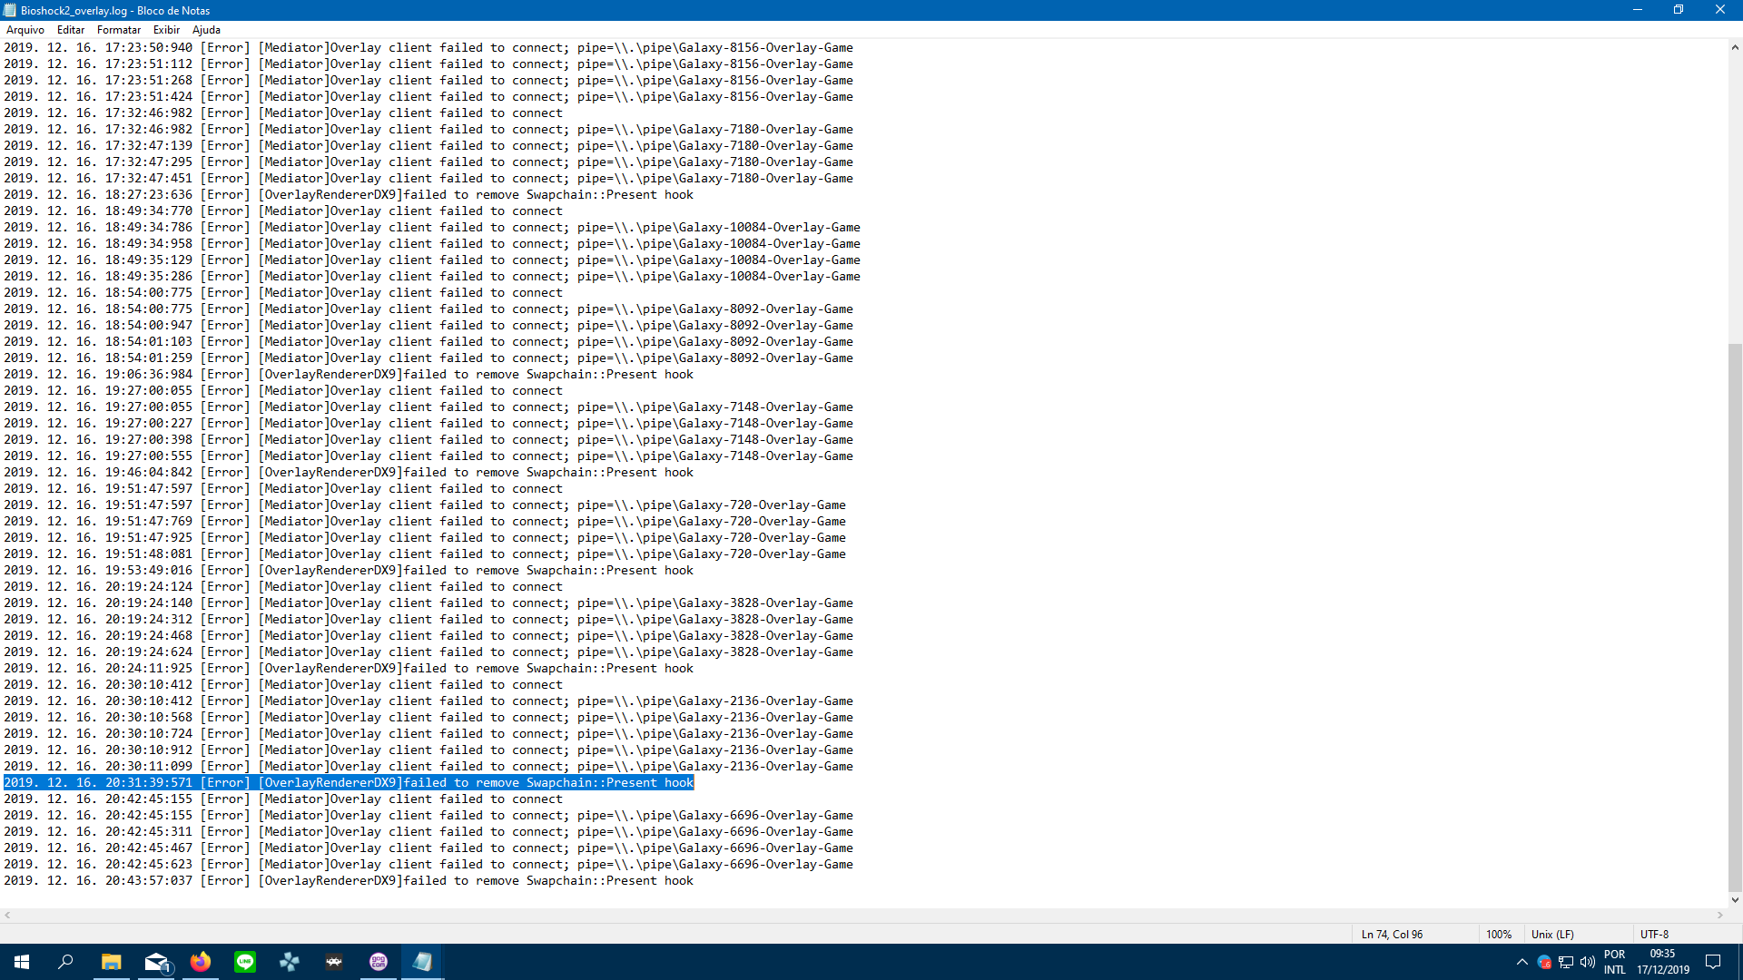Click the log line stamped 20:30:10:568
This screenshot has height=980, width=1743.
(428, 718)
